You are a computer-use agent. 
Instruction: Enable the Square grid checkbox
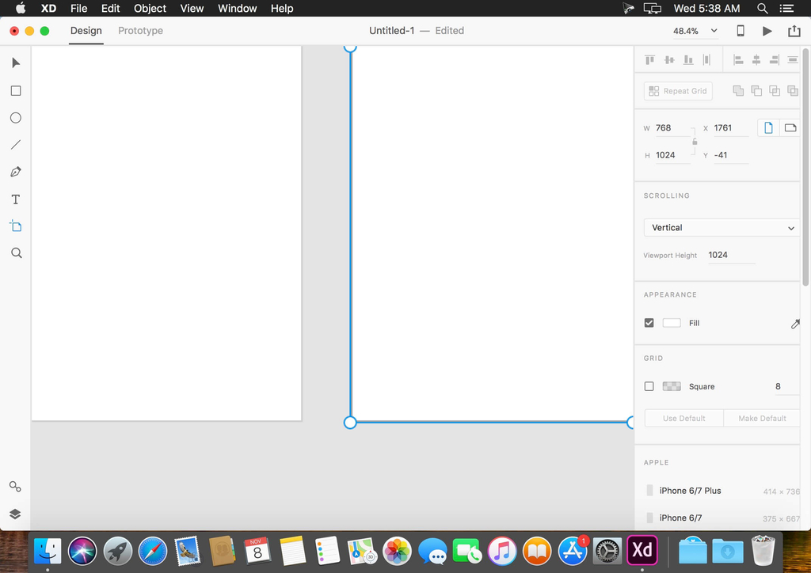pyautogui.click(x=649, y=386)
